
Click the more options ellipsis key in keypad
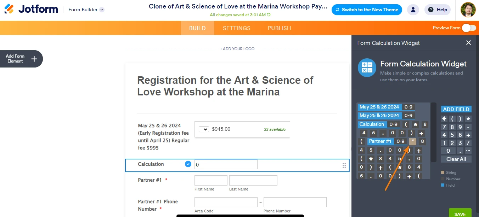click(468, 151)
